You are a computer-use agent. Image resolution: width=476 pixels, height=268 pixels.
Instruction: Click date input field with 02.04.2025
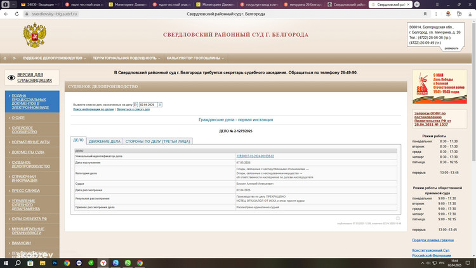pos(147,104)
